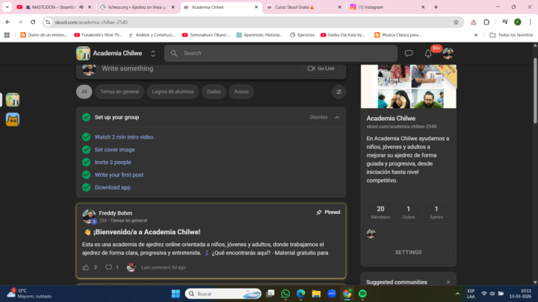Open Freddy Bohm's profile from the pinned post
The image size is (538, 302).
115,213
